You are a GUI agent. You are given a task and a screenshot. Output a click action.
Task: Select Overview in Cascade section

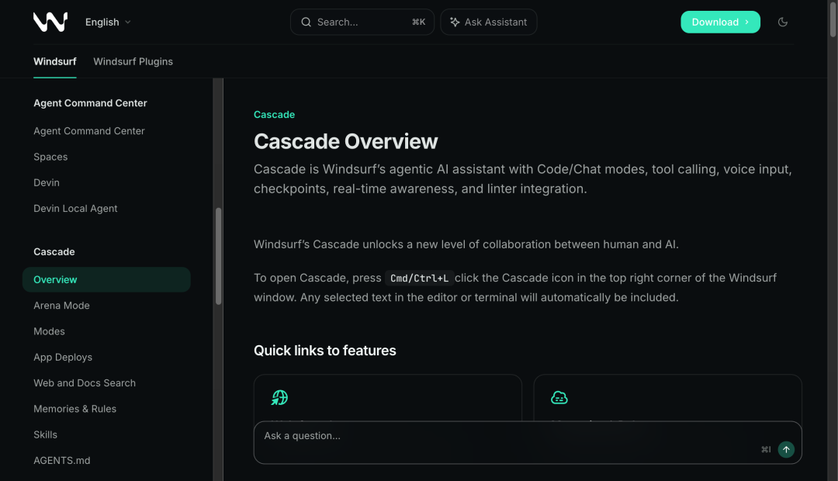[106, 279]
